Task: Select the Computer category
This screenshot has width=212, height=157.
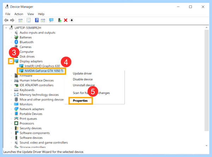Action: coord(26,52)
